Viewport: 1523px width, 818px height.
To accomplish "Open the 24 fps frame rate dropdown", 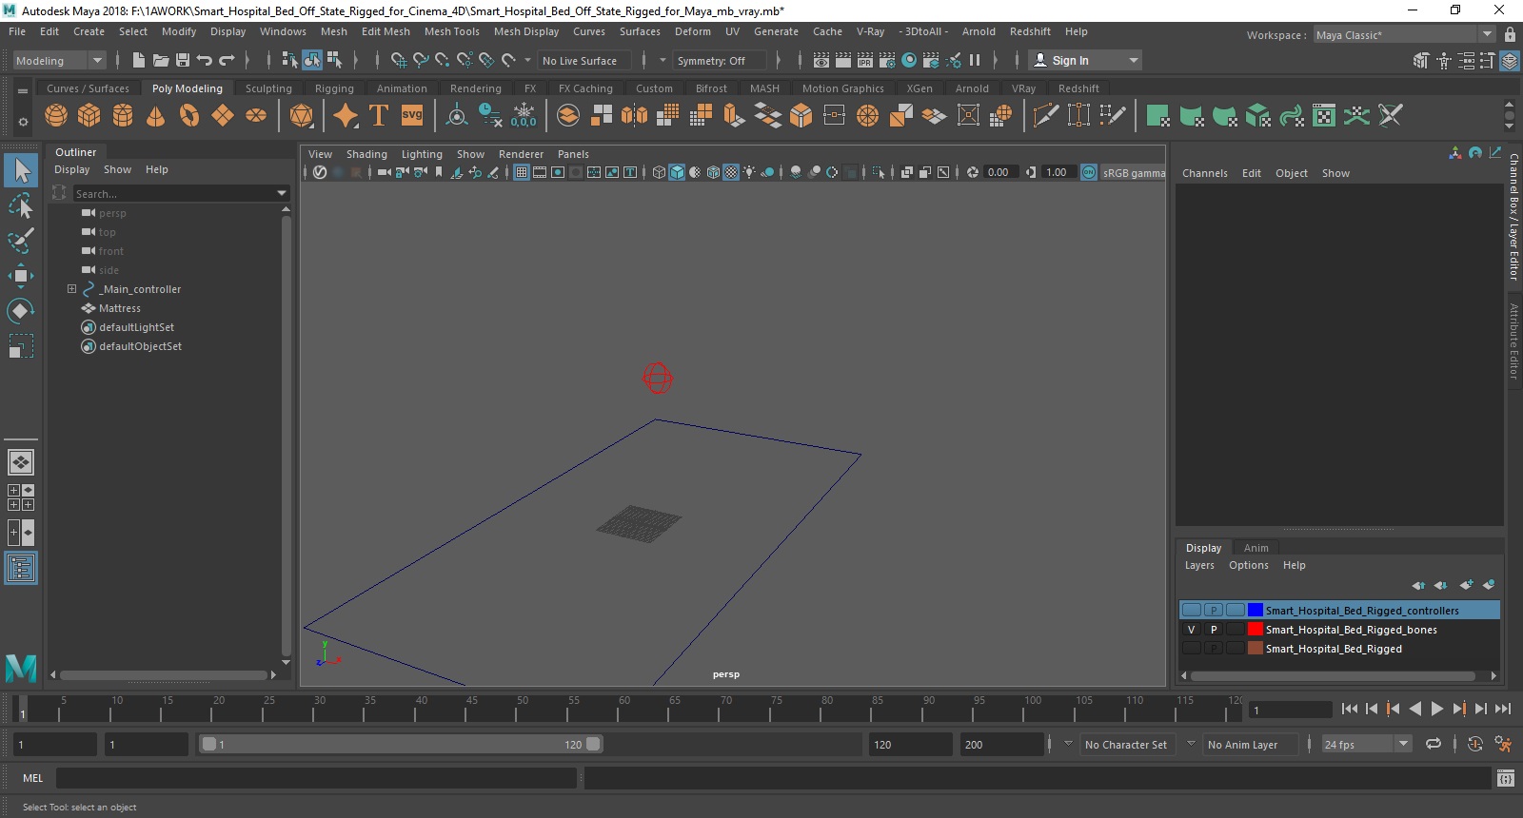I will [x=1367, y=745].
